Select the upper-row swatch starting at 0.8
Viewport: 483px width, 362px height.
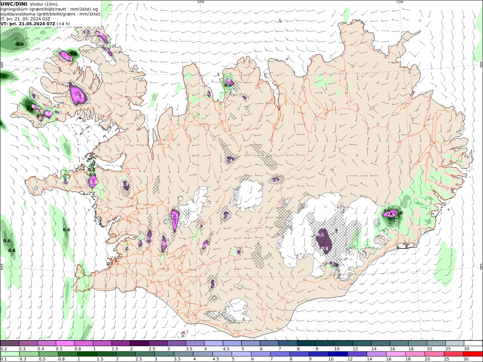84,344
